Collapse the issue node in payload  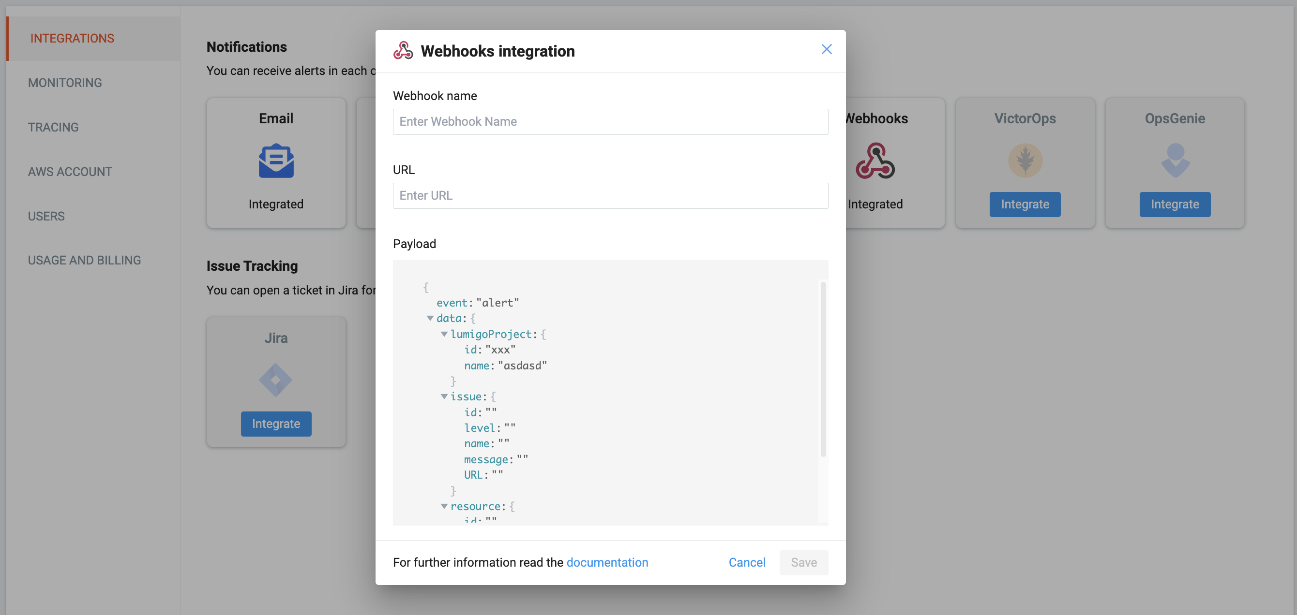click(x=444, y=397)
